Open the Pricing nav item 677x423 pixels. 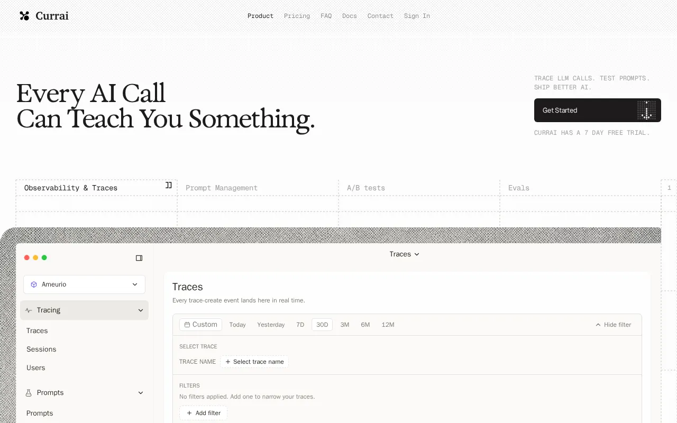(297, 16)
